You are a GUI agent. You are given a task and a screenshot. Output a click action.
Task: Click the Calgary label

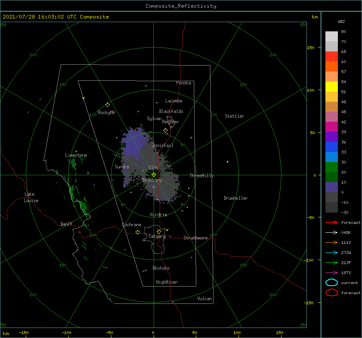point(157,236)
